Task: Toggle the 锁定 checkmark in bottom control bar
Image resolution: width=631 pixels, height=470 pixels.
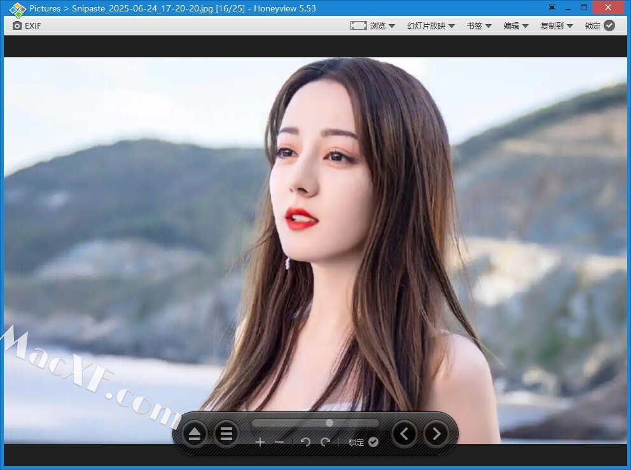Action: (x=373, y=442)
